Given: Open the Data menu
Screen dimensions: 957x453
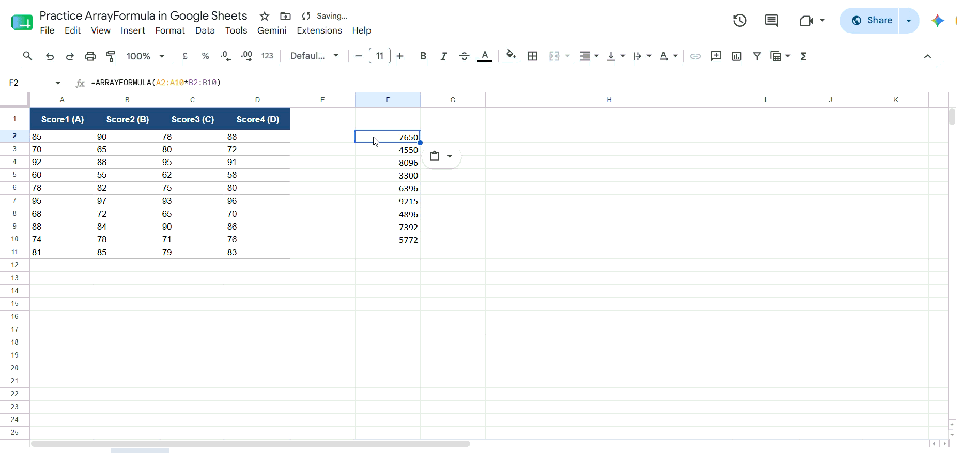Looking at the screenshot, I should click(x=205, y=30).
